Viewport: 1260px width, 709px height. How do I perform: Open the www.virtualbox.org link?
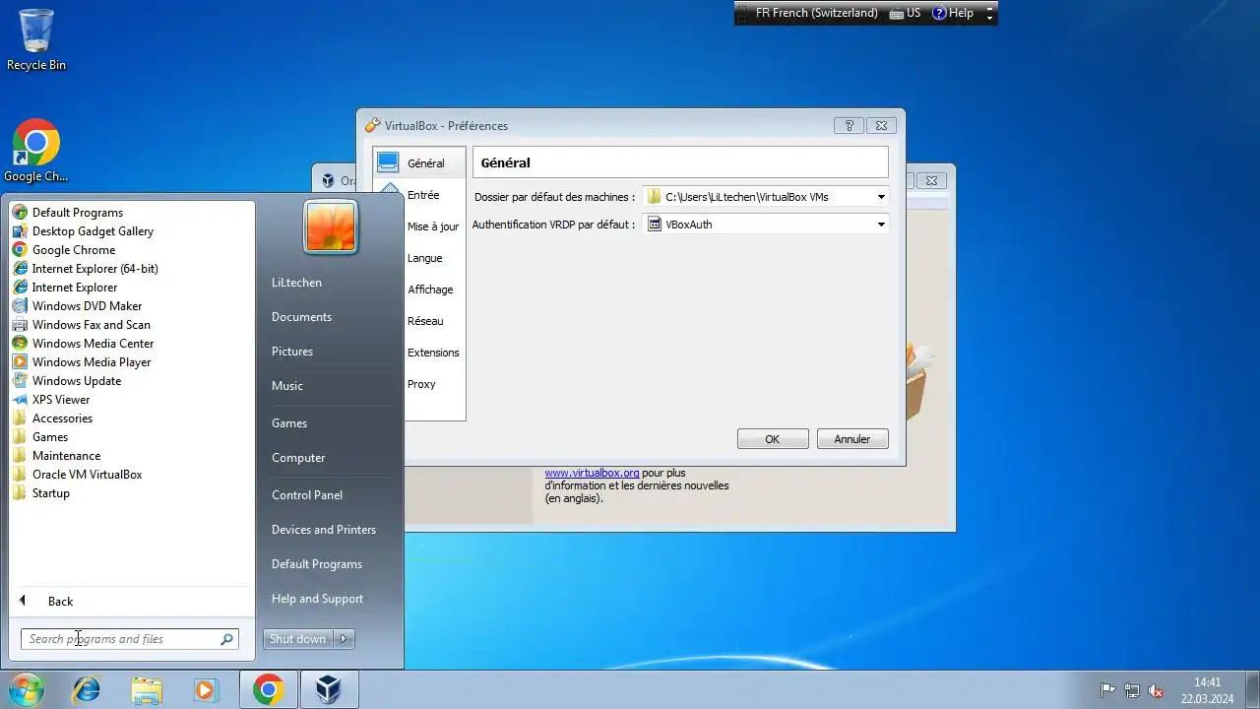(592, 473)
